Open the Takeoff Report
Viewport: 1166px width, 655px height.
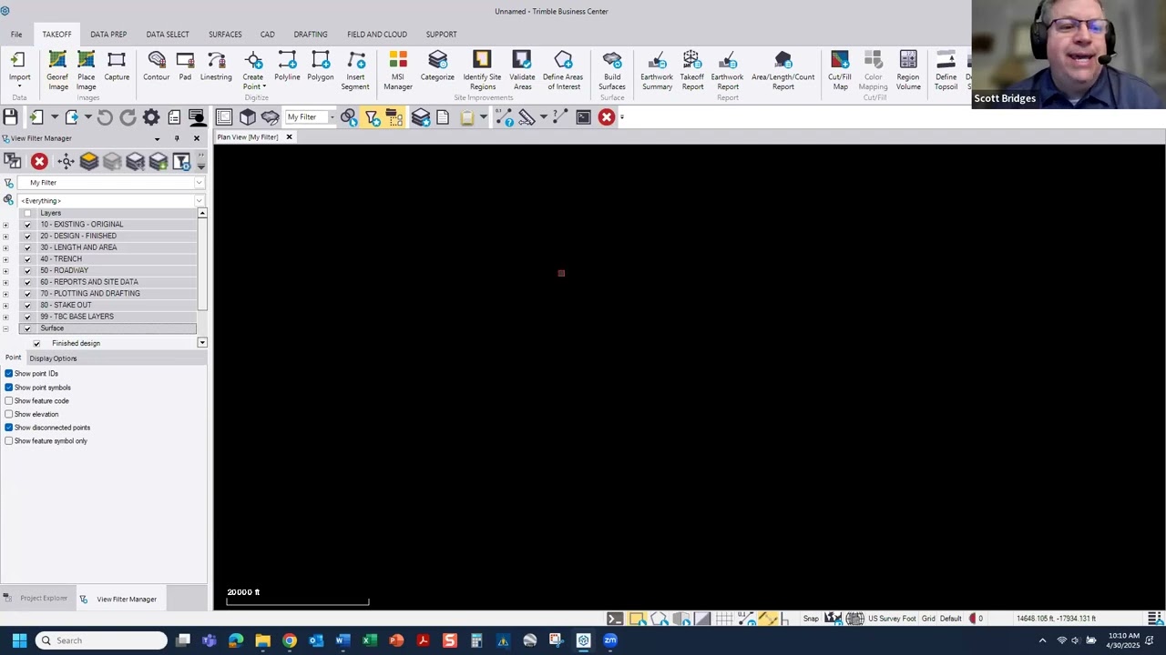point(692,70)
